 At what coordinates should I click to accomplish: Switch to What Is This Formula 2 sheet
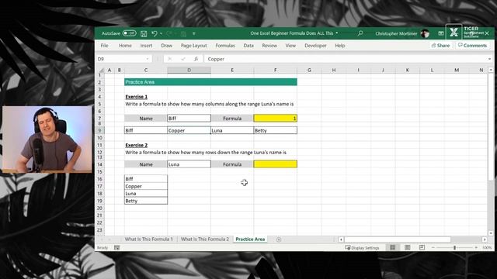pos(205,239)
